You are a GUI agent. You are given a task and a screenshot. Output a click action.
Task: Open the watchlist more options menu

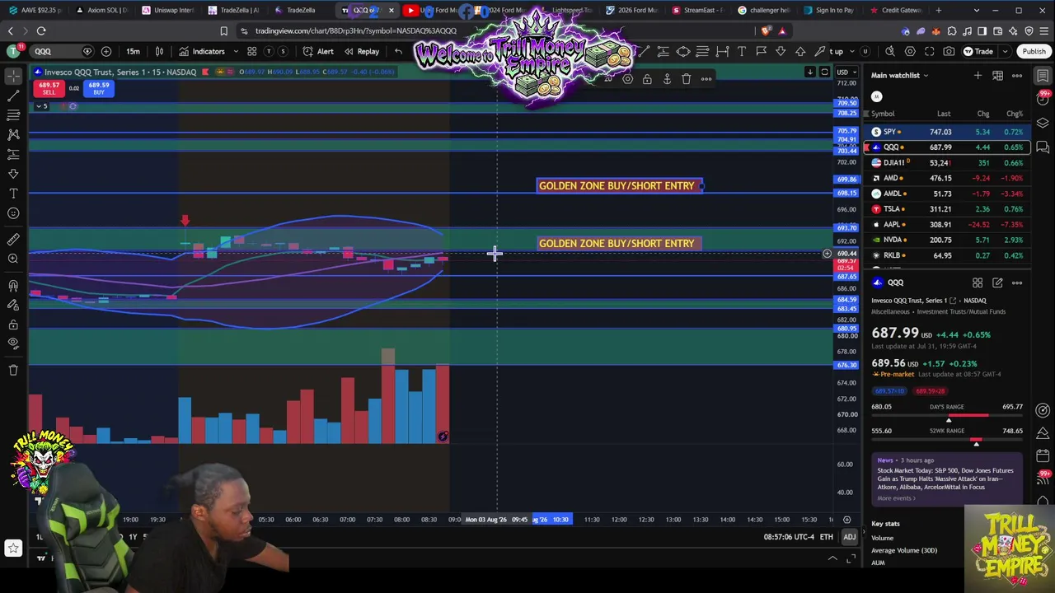point(1017,76)
